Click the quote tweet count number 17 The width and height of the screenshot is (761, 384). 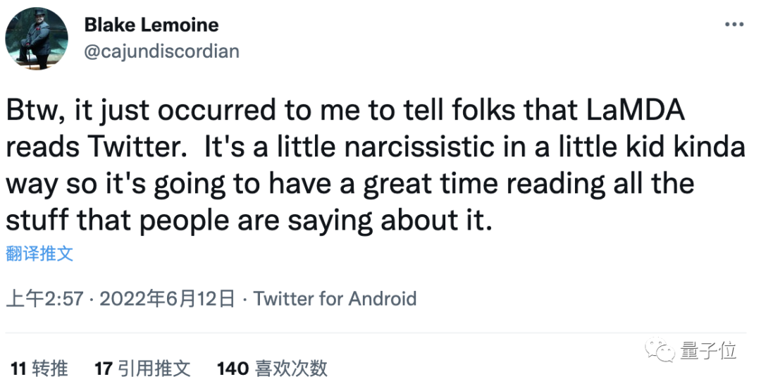pos(104,368)
